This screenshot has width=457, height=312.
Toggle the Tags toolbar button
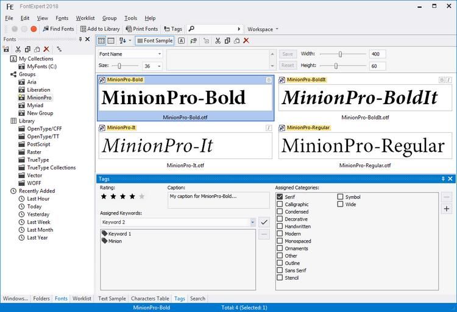click(x=173, y=29)
